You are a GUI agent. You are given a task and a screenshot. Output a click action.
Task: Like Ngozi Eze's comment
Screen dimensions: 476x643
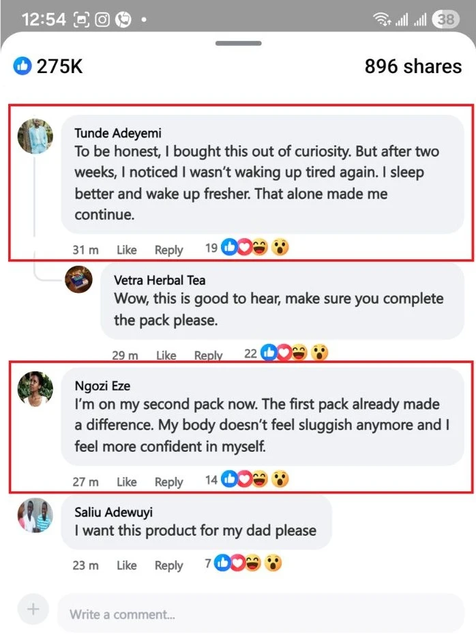point(126,482)
